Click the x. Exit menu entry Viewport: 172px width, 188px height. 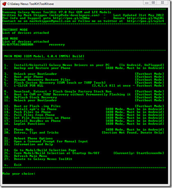(x=13, y=165)
